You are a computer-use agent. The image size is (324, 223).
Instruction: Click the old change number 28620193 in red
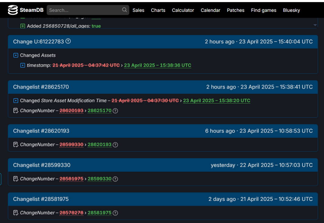coord(71,111)
